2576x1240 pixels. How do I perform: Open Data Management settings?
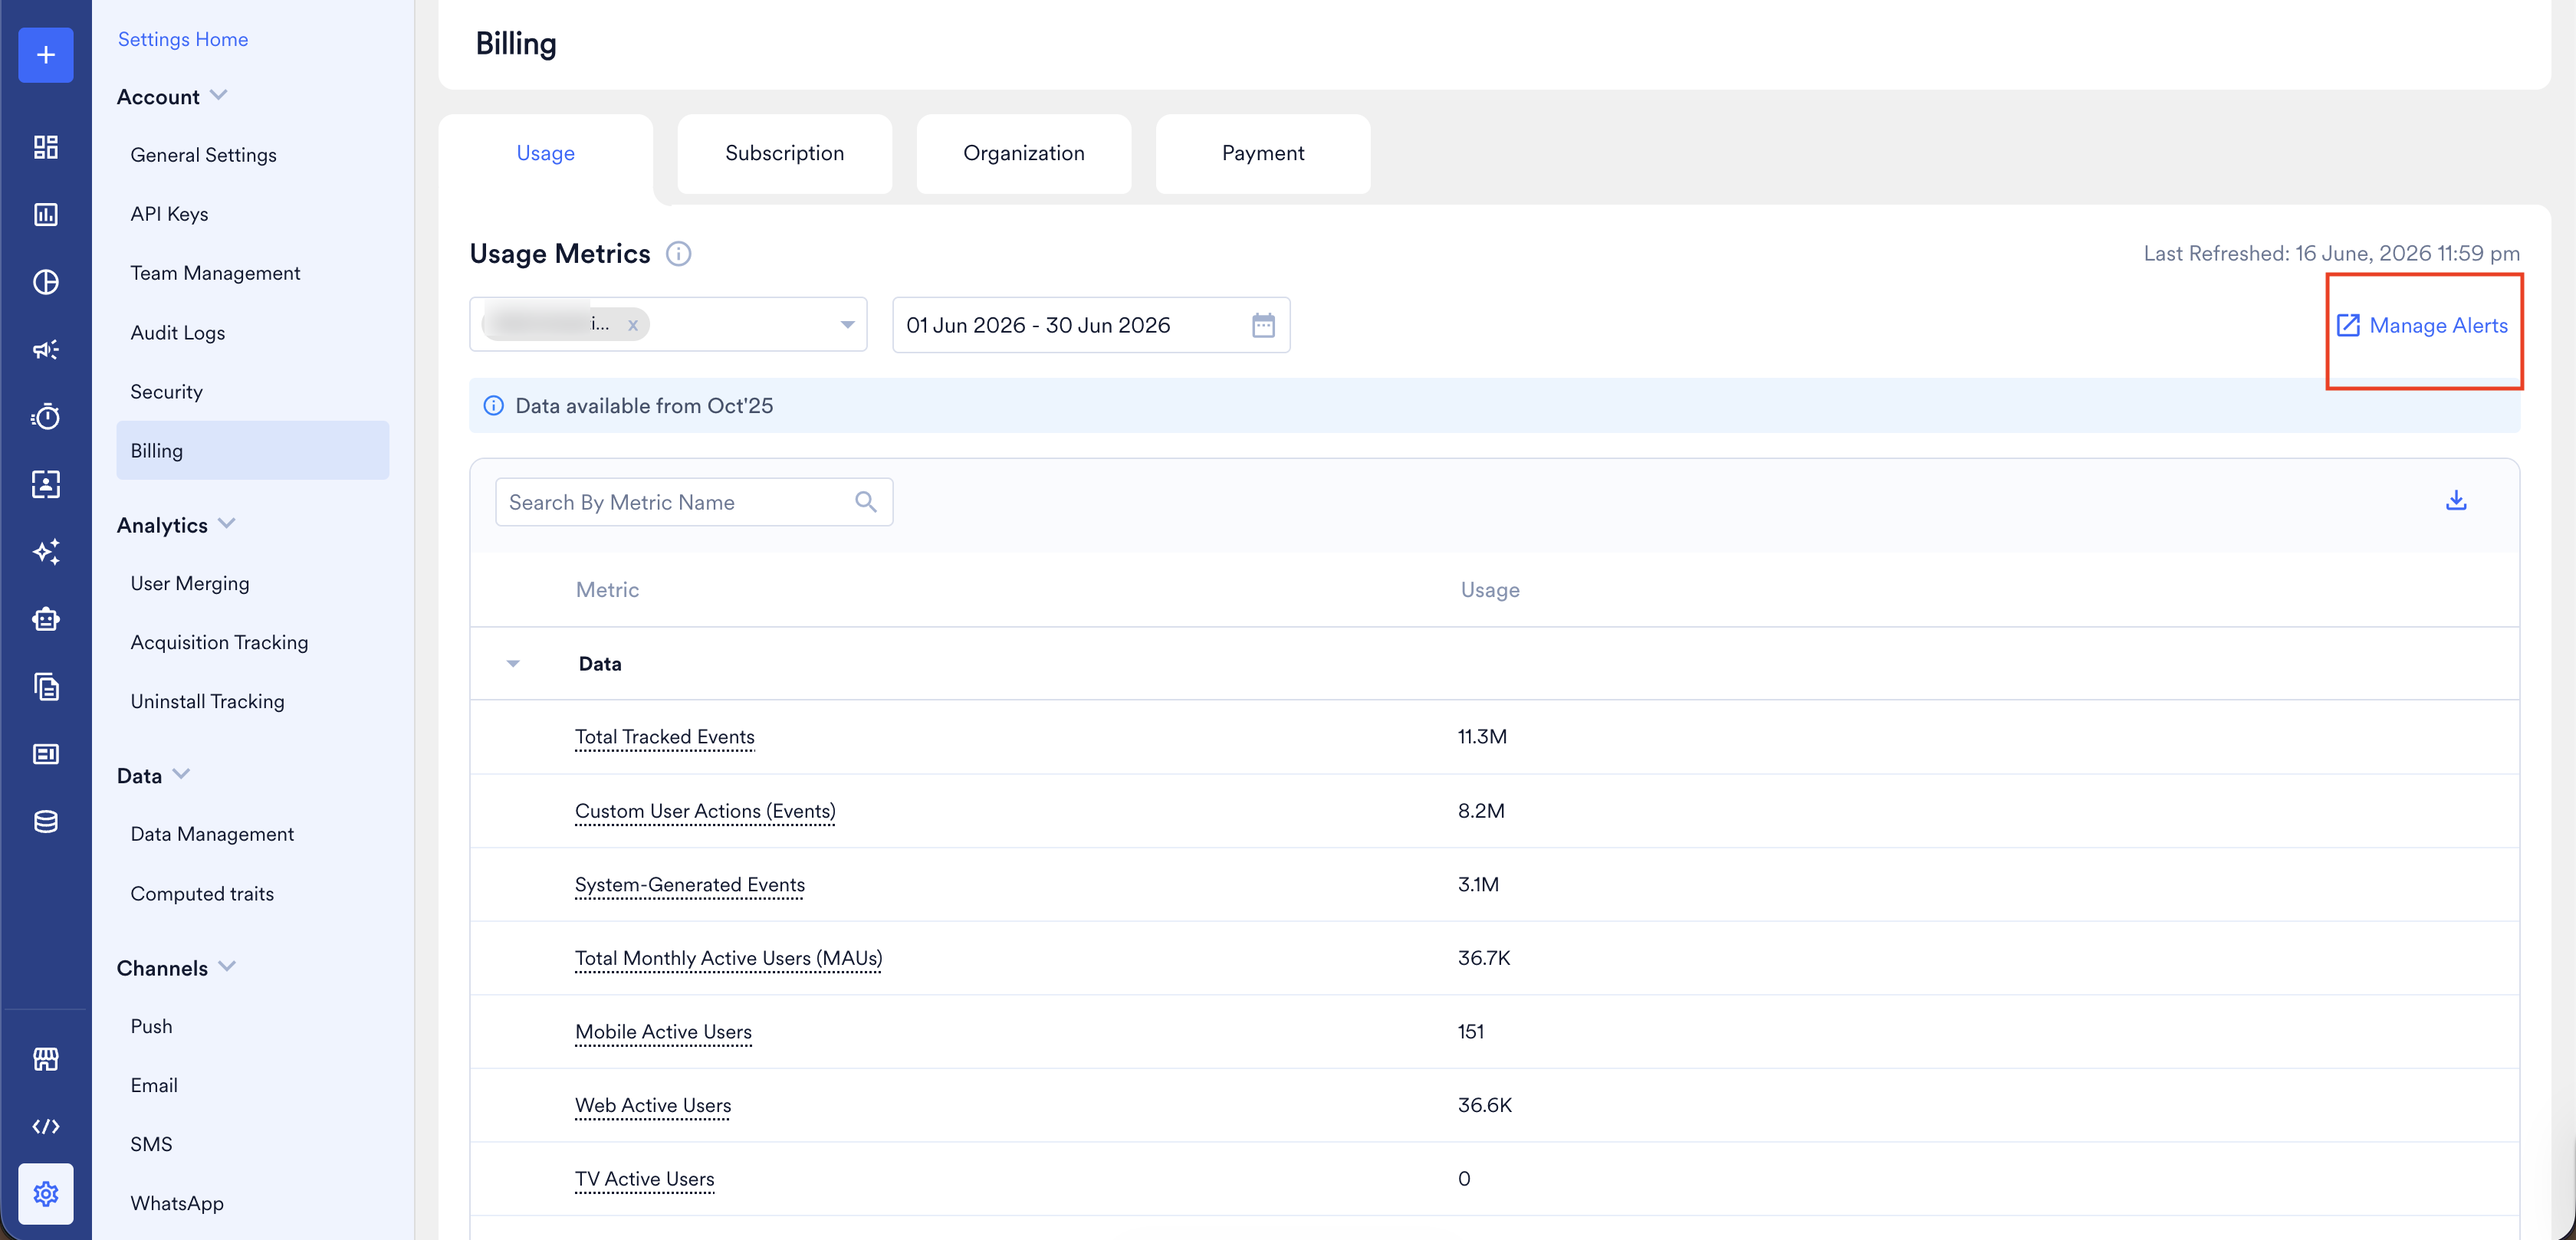tap(212, 834)
